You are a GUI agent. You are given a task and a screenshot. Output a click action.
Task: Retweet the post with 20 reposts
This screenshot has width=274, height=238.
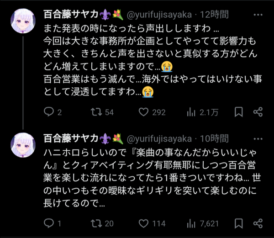(x=102, y=223)
